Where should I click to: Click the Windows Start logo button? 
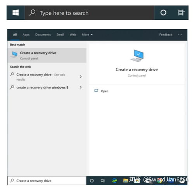click(16, 13)
